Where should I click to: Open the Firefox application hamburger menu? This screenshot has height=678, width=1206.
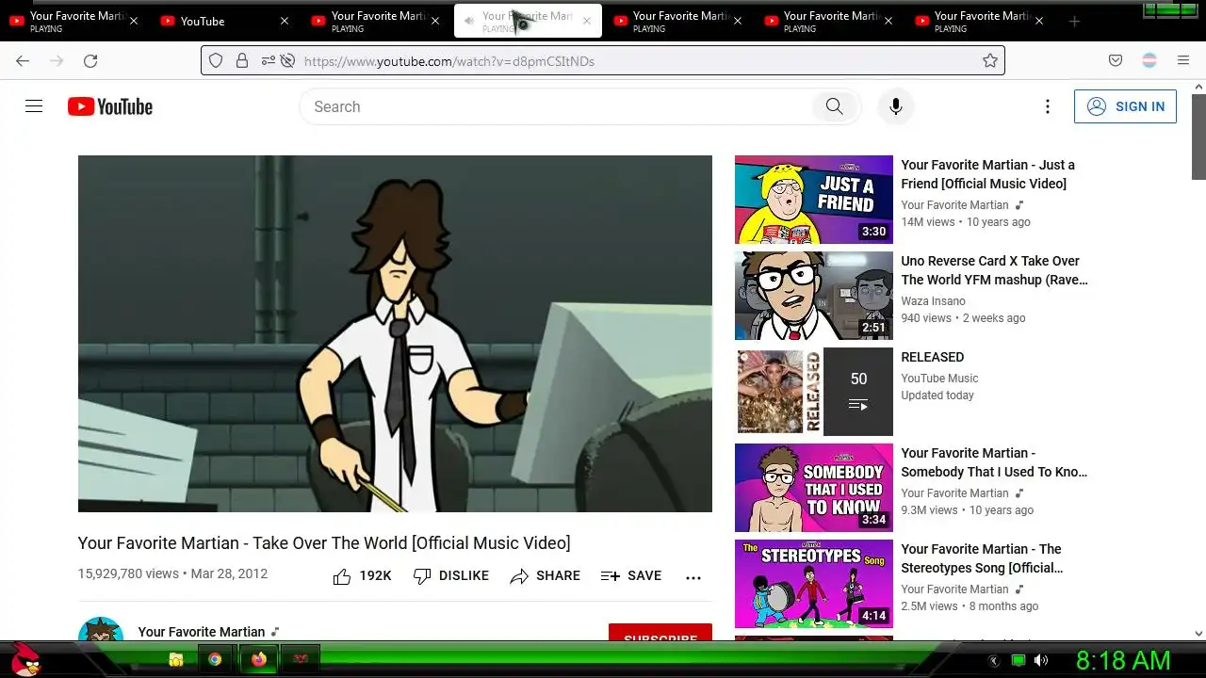point(1183,60)
